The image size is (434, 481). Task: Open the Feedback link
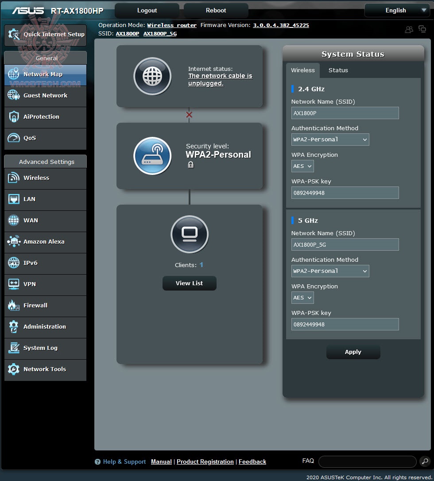point(252,462)
